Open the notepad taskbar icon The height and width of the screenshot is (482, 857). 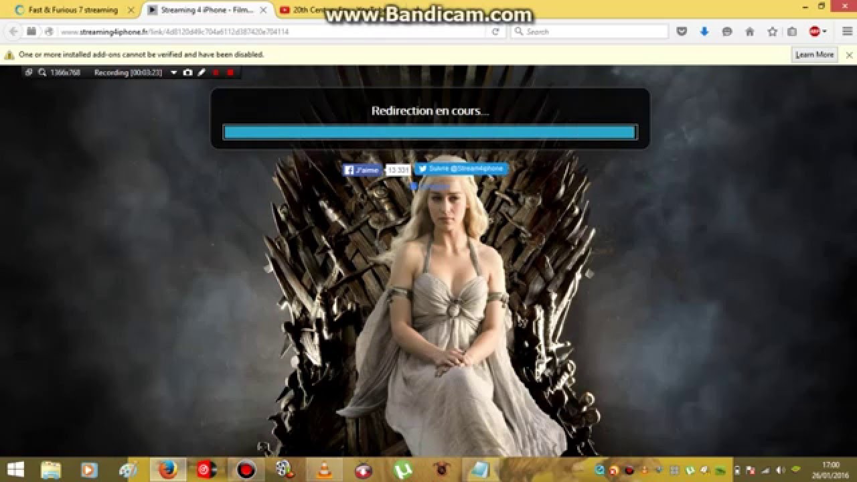(x=479, y=470)
